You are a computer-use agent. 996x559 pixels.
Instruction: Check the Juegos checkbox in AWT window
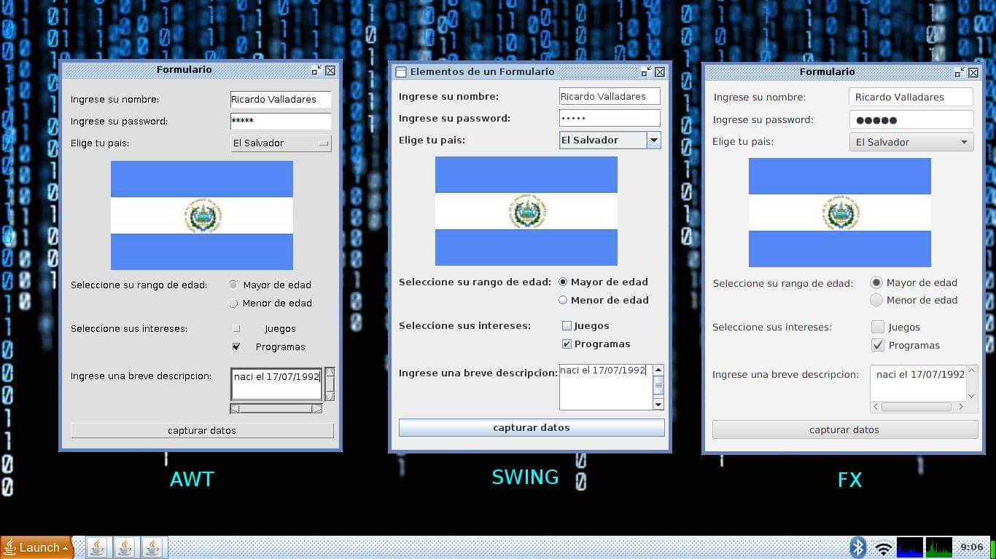click(x=236, y=328)
